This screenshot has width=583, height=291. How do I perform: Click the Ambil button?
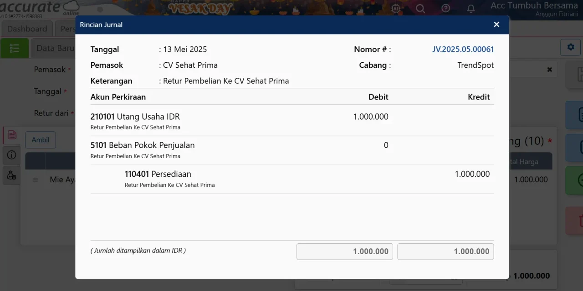tap(41, 140)
